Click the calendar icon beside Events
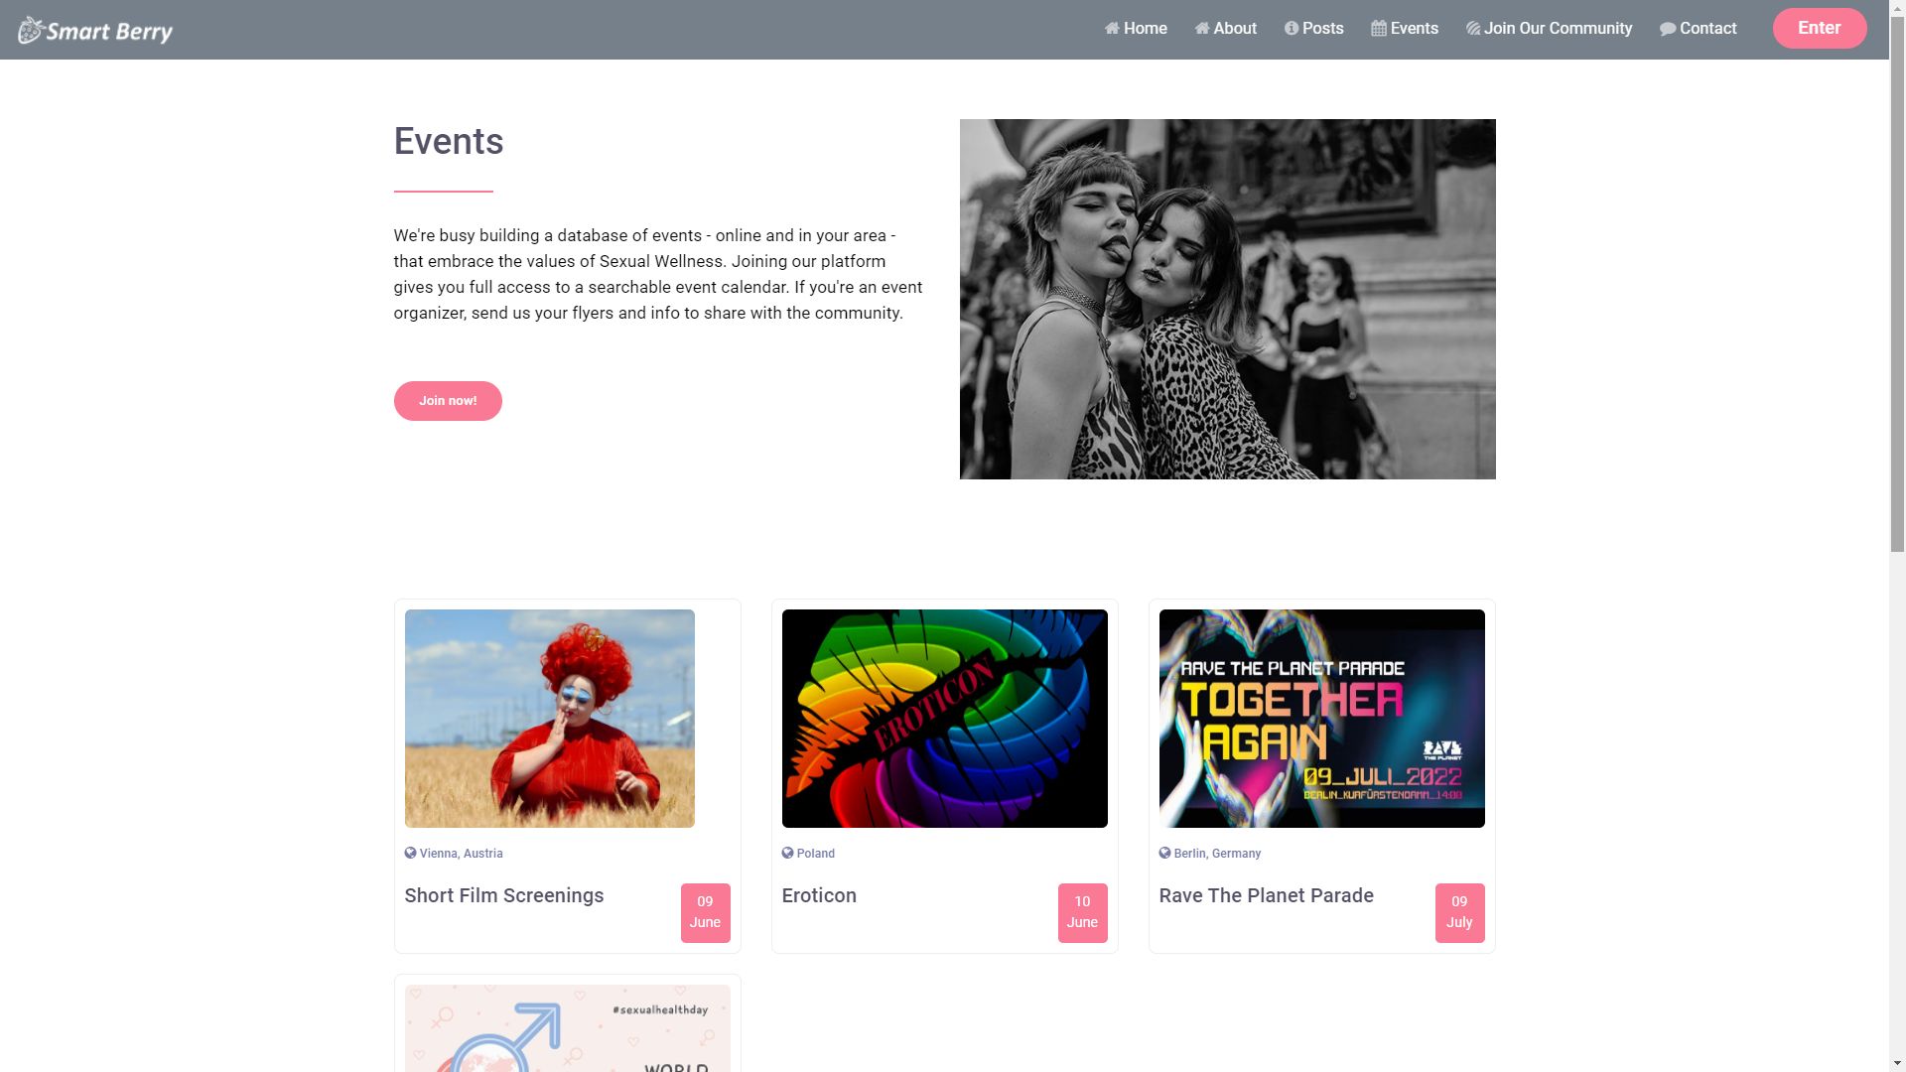 [x=1379, y=29]
